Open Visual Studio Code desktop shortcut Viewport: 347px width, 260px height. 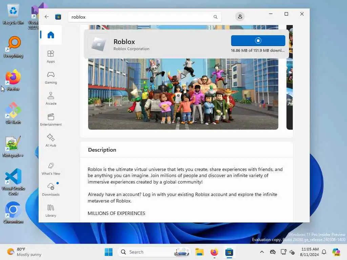pyautogui.click(x=13, y=182)
